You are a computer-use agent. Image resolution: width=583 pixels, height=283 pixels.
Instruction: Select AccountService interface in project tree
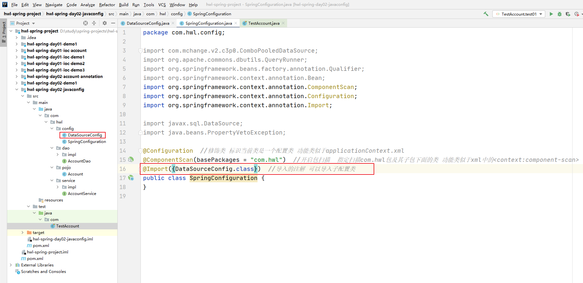pyautogui.click(x=82, y=193)
